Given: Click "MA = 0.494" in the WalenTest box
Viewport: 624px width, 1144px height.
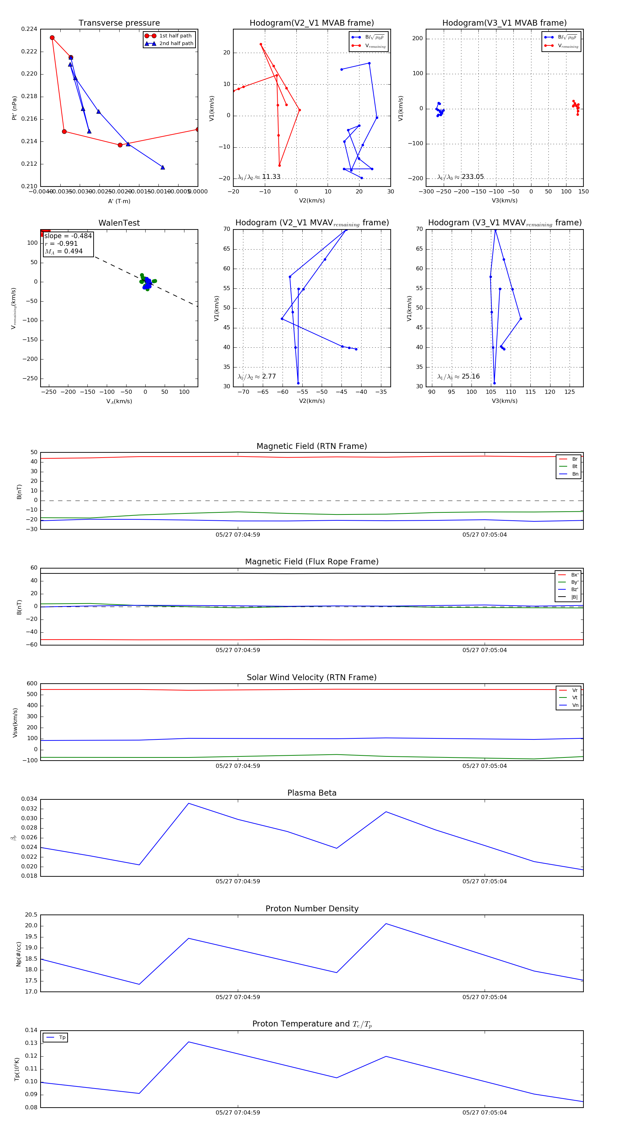Looking at the screenshot, I should (63, 251).
